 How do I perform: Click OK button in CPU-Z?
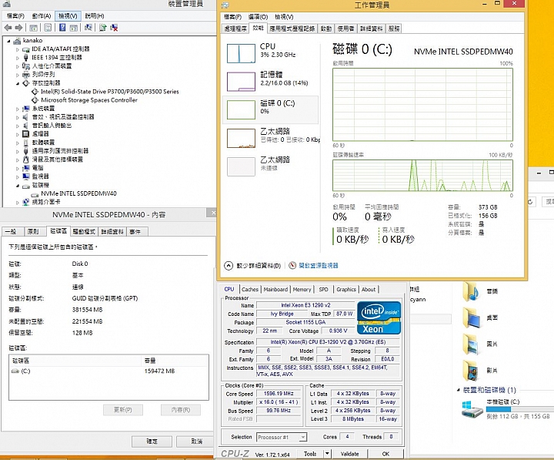point(385,454)
